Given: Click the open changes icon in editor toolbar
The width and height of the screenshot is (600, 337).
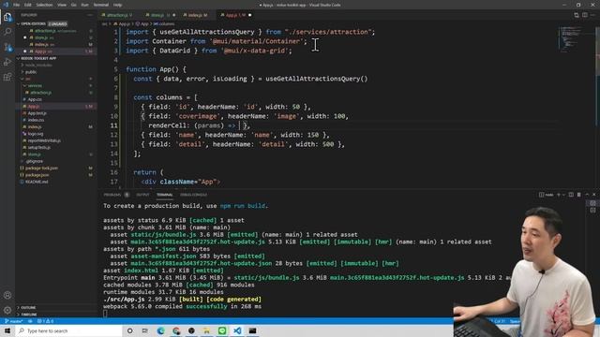Looking at the screenshot, I should click(x=577, y=15).
